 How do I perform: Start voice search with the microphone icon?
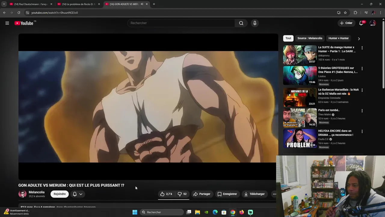pos(255,23)
